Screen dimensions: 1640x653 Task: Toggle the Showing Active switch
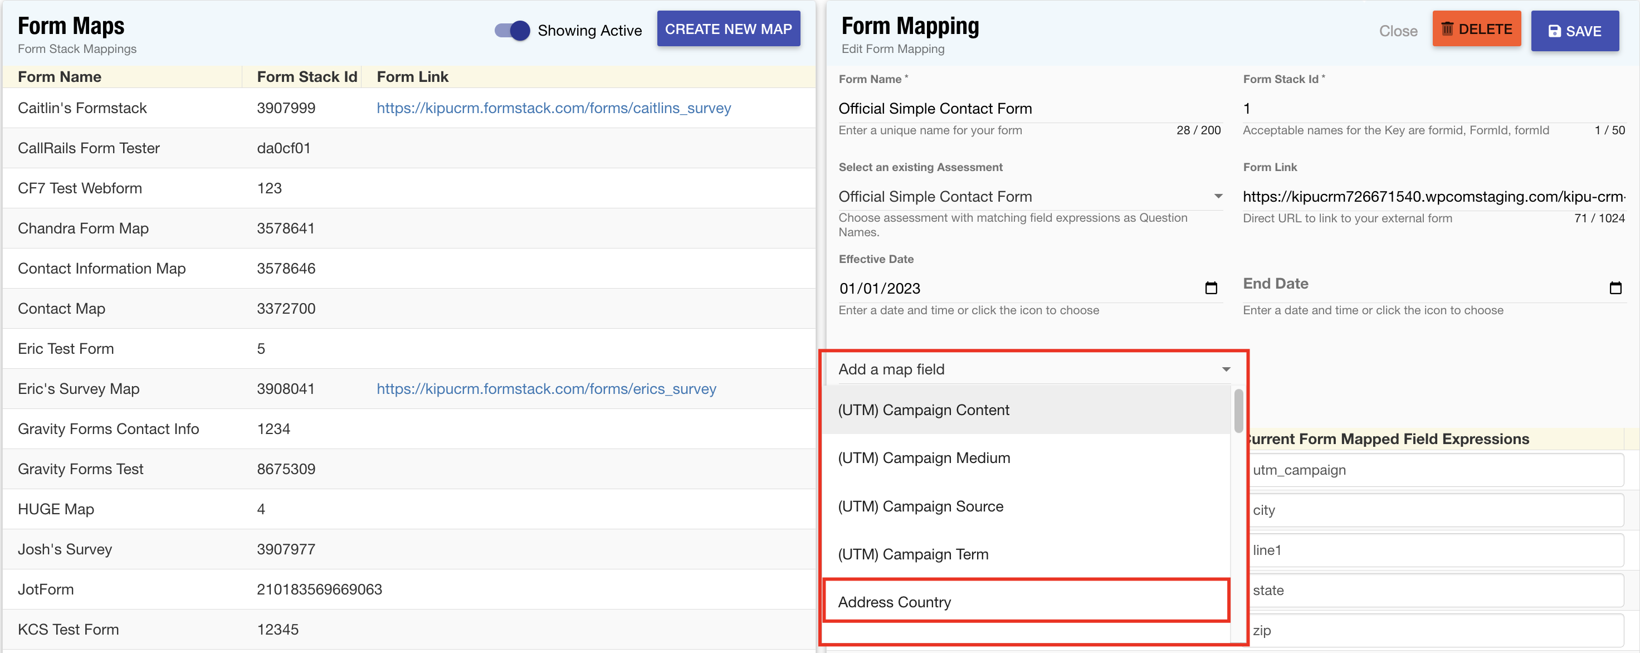(x=512, y=31)
